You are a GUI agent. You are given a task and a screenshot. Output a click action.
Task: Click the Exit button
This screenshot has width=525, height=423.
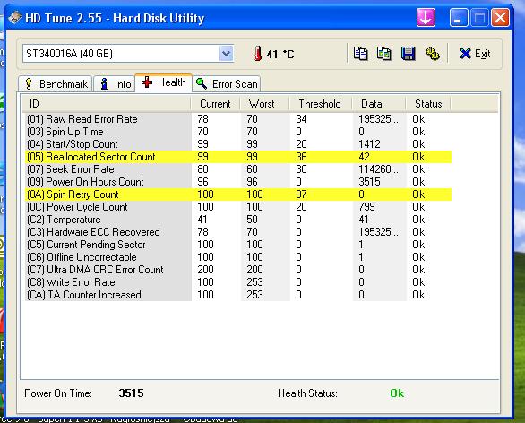coord(475,54)
